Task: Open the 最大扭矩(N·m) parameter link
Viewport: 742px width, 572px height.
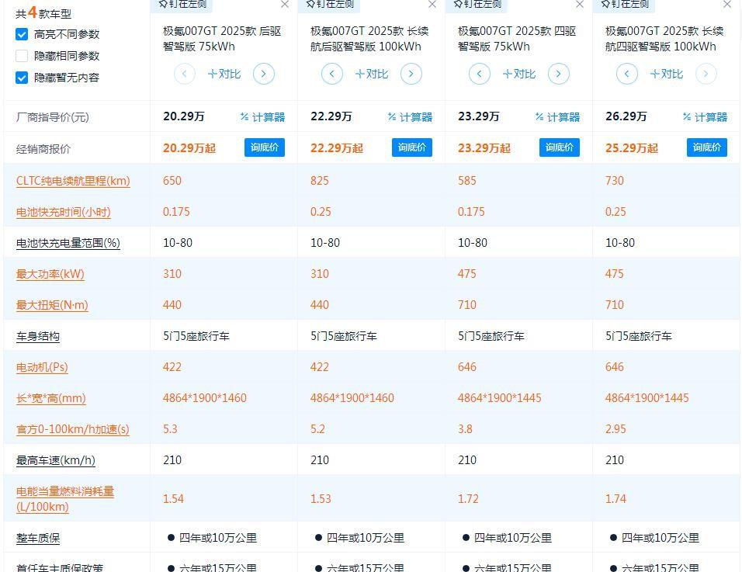Action: [x=52, y=305]
